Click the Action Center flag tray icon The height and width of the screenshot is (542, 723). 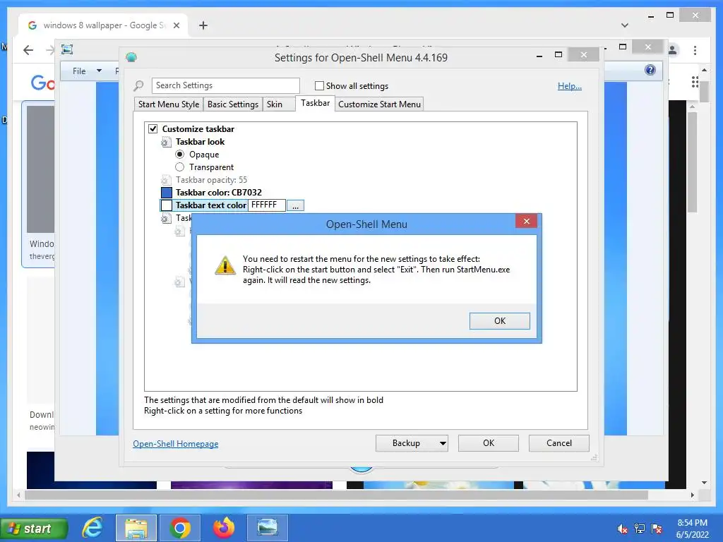coord(657,529)
